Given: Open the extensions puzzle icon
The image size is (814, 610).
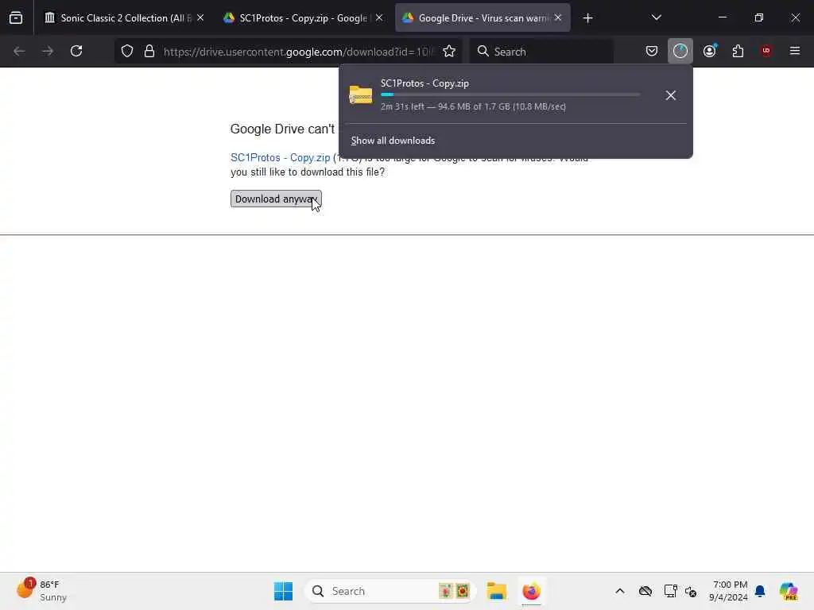Looking at the screenshot, I should (738, 51).
